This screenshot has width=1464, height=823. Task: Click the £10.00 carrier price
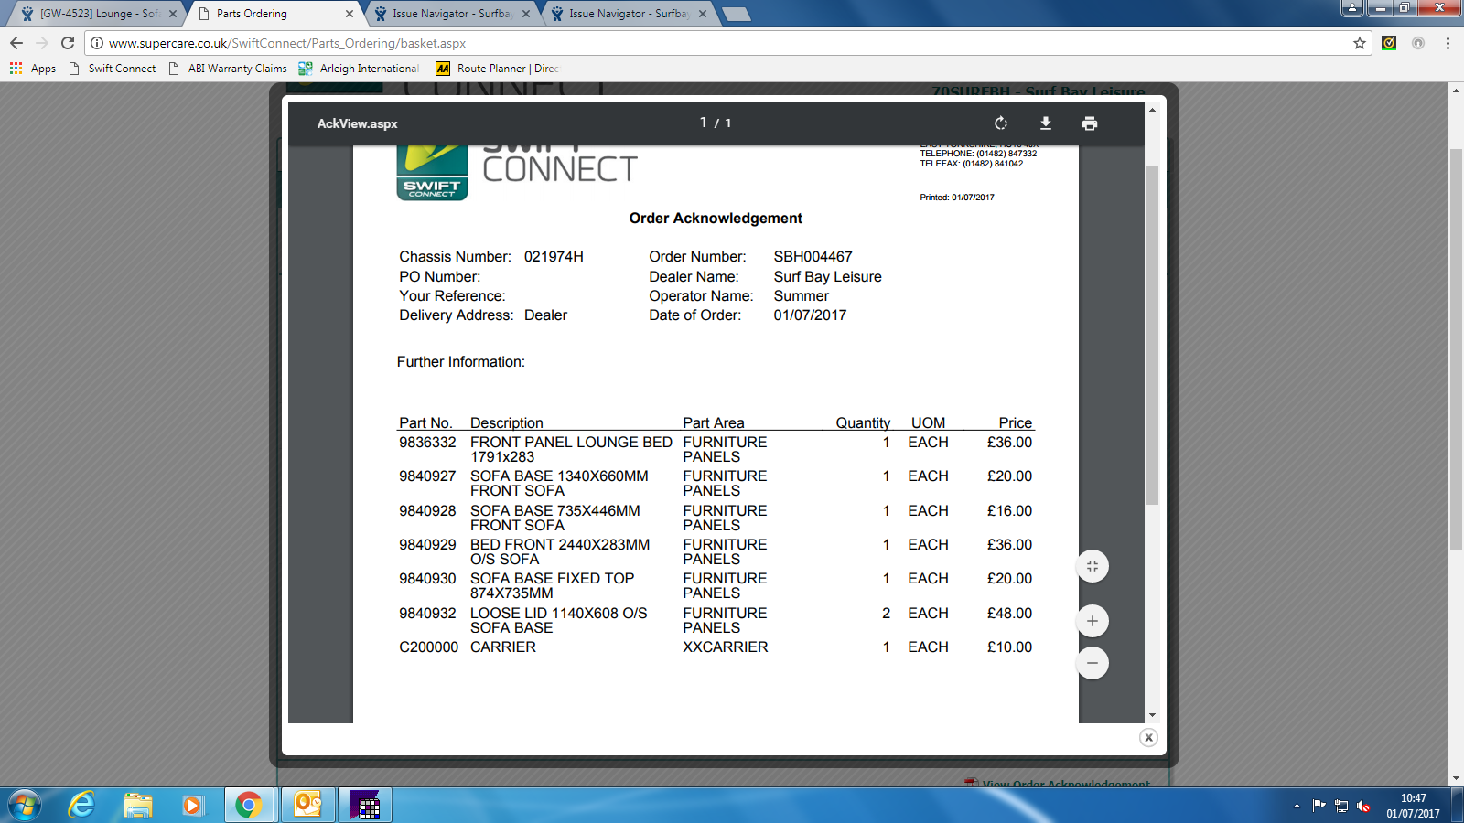pyautogui.click(x=1009, y=647)
